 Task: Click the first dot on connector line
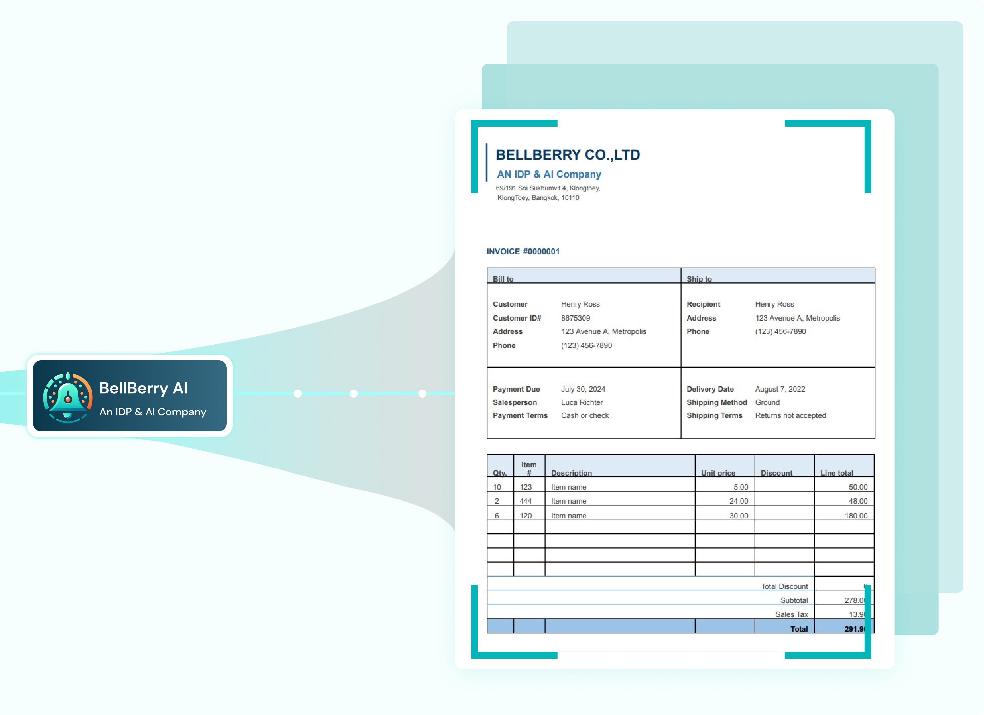pos(298,394)
